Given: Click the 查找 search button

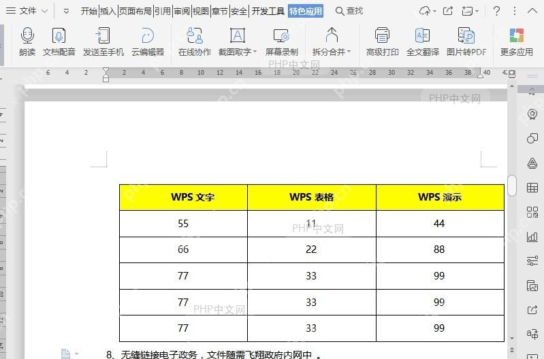Looking at the screenshot, I should click(x=349, y=11).
